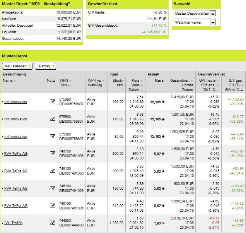Screen dimensions: 246x233
Task: Sort by Gesamtwert arrow icon
Action: tap(192, 81)
